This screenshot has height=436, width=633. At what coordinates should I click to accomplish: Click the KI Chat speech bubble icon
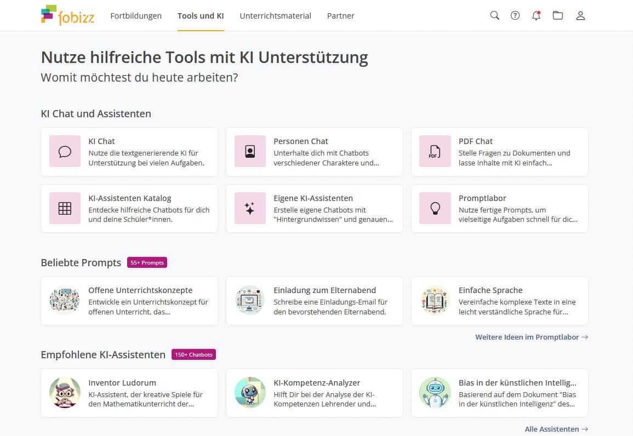coord(65,152)
